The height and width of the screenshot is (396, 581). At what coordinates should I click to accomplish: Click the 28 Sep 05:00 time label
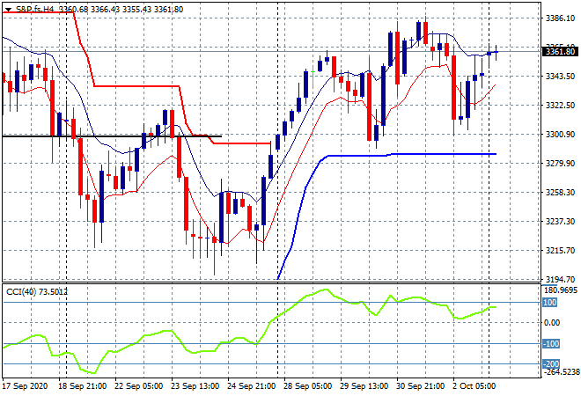click(x=307, y=386)
